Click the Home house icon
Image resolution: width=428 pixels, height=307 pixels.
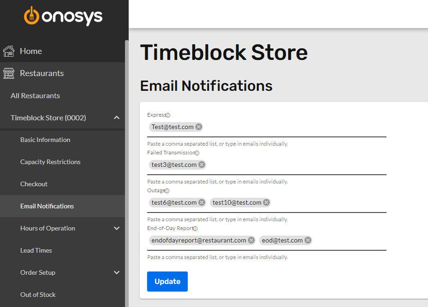click(x=9, y=51)
